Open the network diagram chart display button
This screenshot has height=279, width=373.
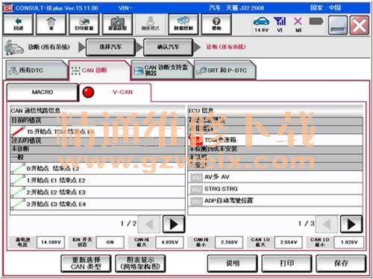tap(140, 263)
